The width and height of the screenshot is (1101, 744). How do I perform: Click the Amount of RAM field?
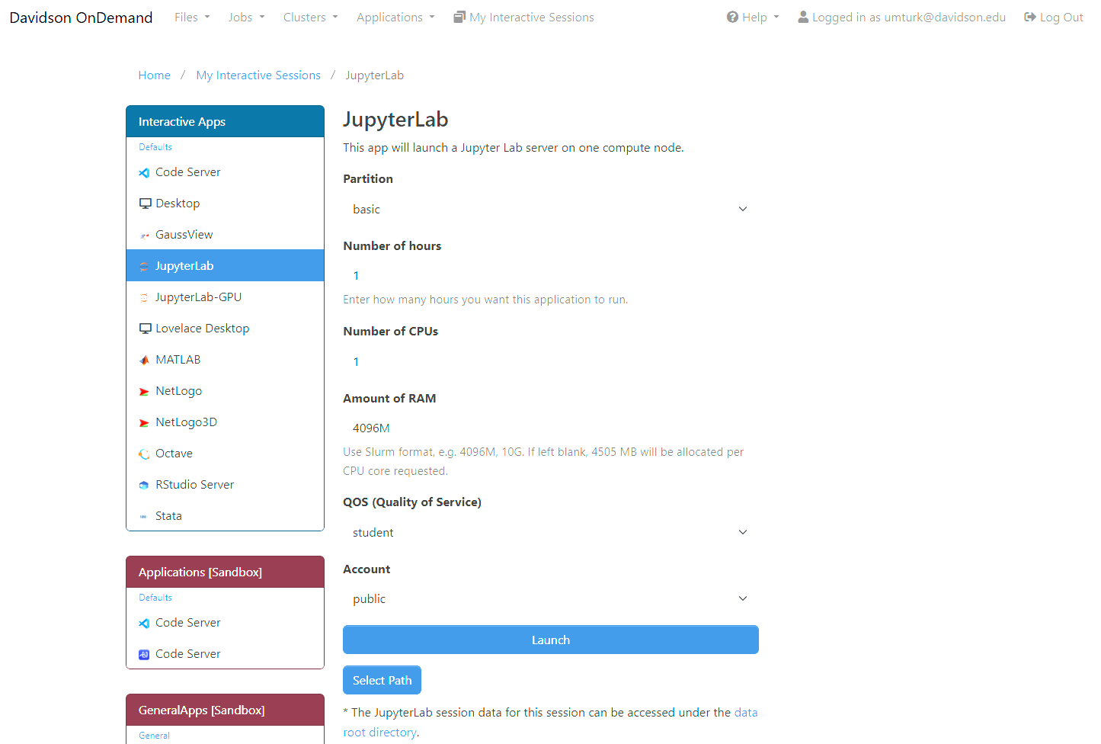point(551,428)
